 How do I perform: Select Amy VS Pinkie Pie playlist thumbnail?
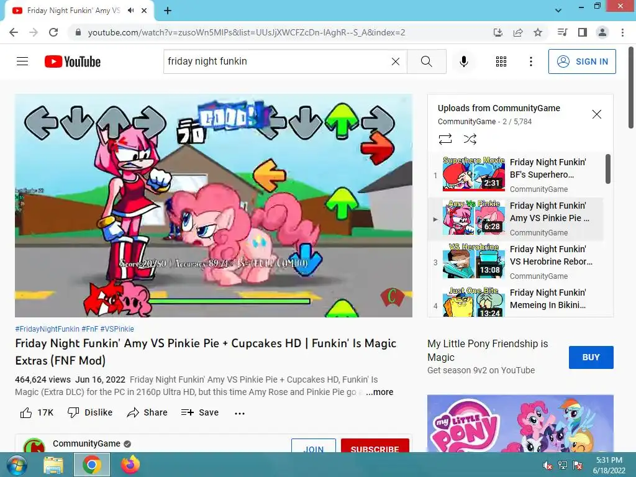[473, 217]
